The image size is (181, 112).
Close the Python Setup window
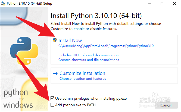174,4
